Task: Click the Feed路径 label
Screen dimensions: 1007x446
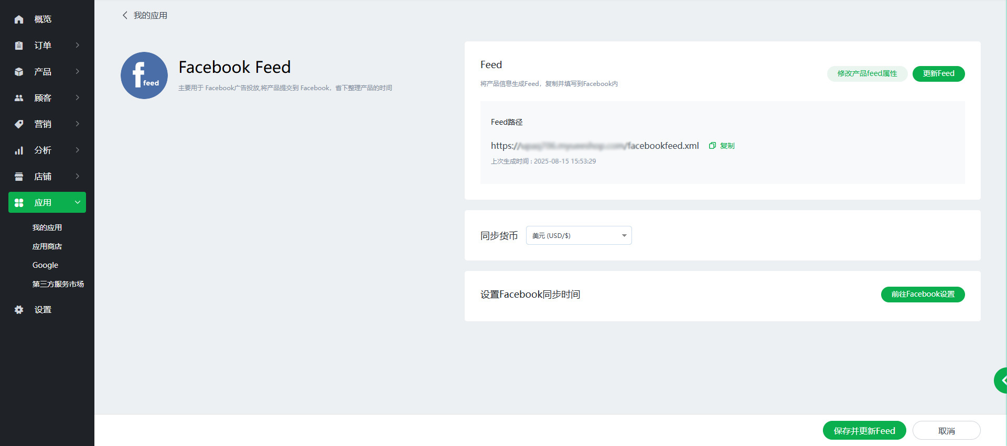Action: tap(507, 122)
